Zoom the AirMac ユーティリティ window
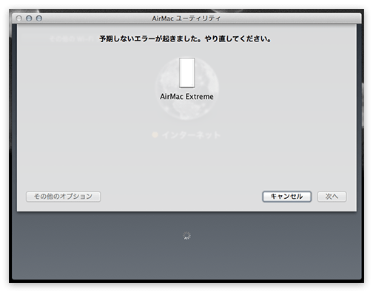Image resolution: width=373 pixels, height=292 pixels. (39, 18)
